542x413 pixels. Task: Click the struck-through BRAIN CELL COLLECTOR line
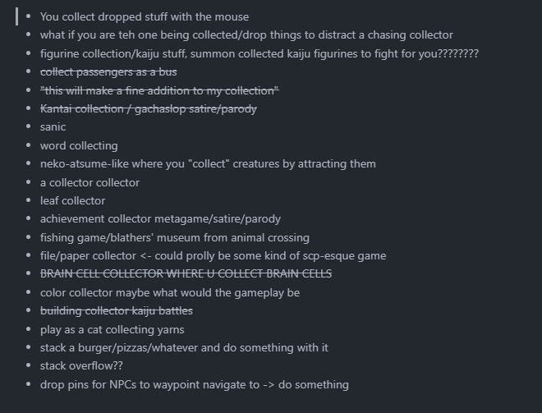tap(186, 273)
